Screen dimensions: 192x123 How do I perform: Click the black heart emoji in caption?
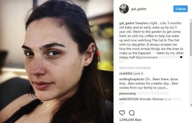(x=181, y=57)
